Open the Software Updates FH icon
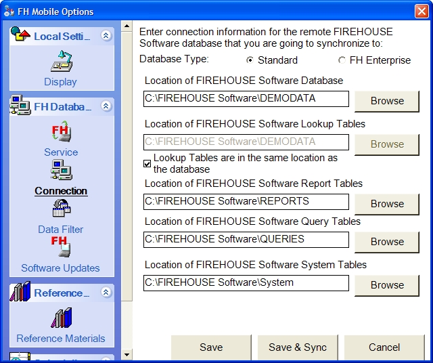 tap(61, 247)
